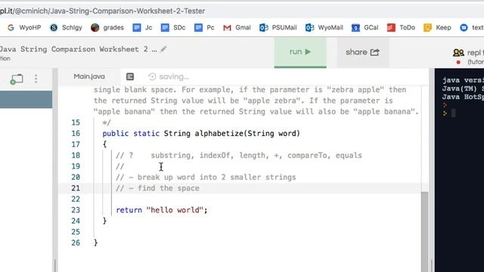The image size is (484, 272).
Task: Click the browser address bar URL
Action: point(103,11)
